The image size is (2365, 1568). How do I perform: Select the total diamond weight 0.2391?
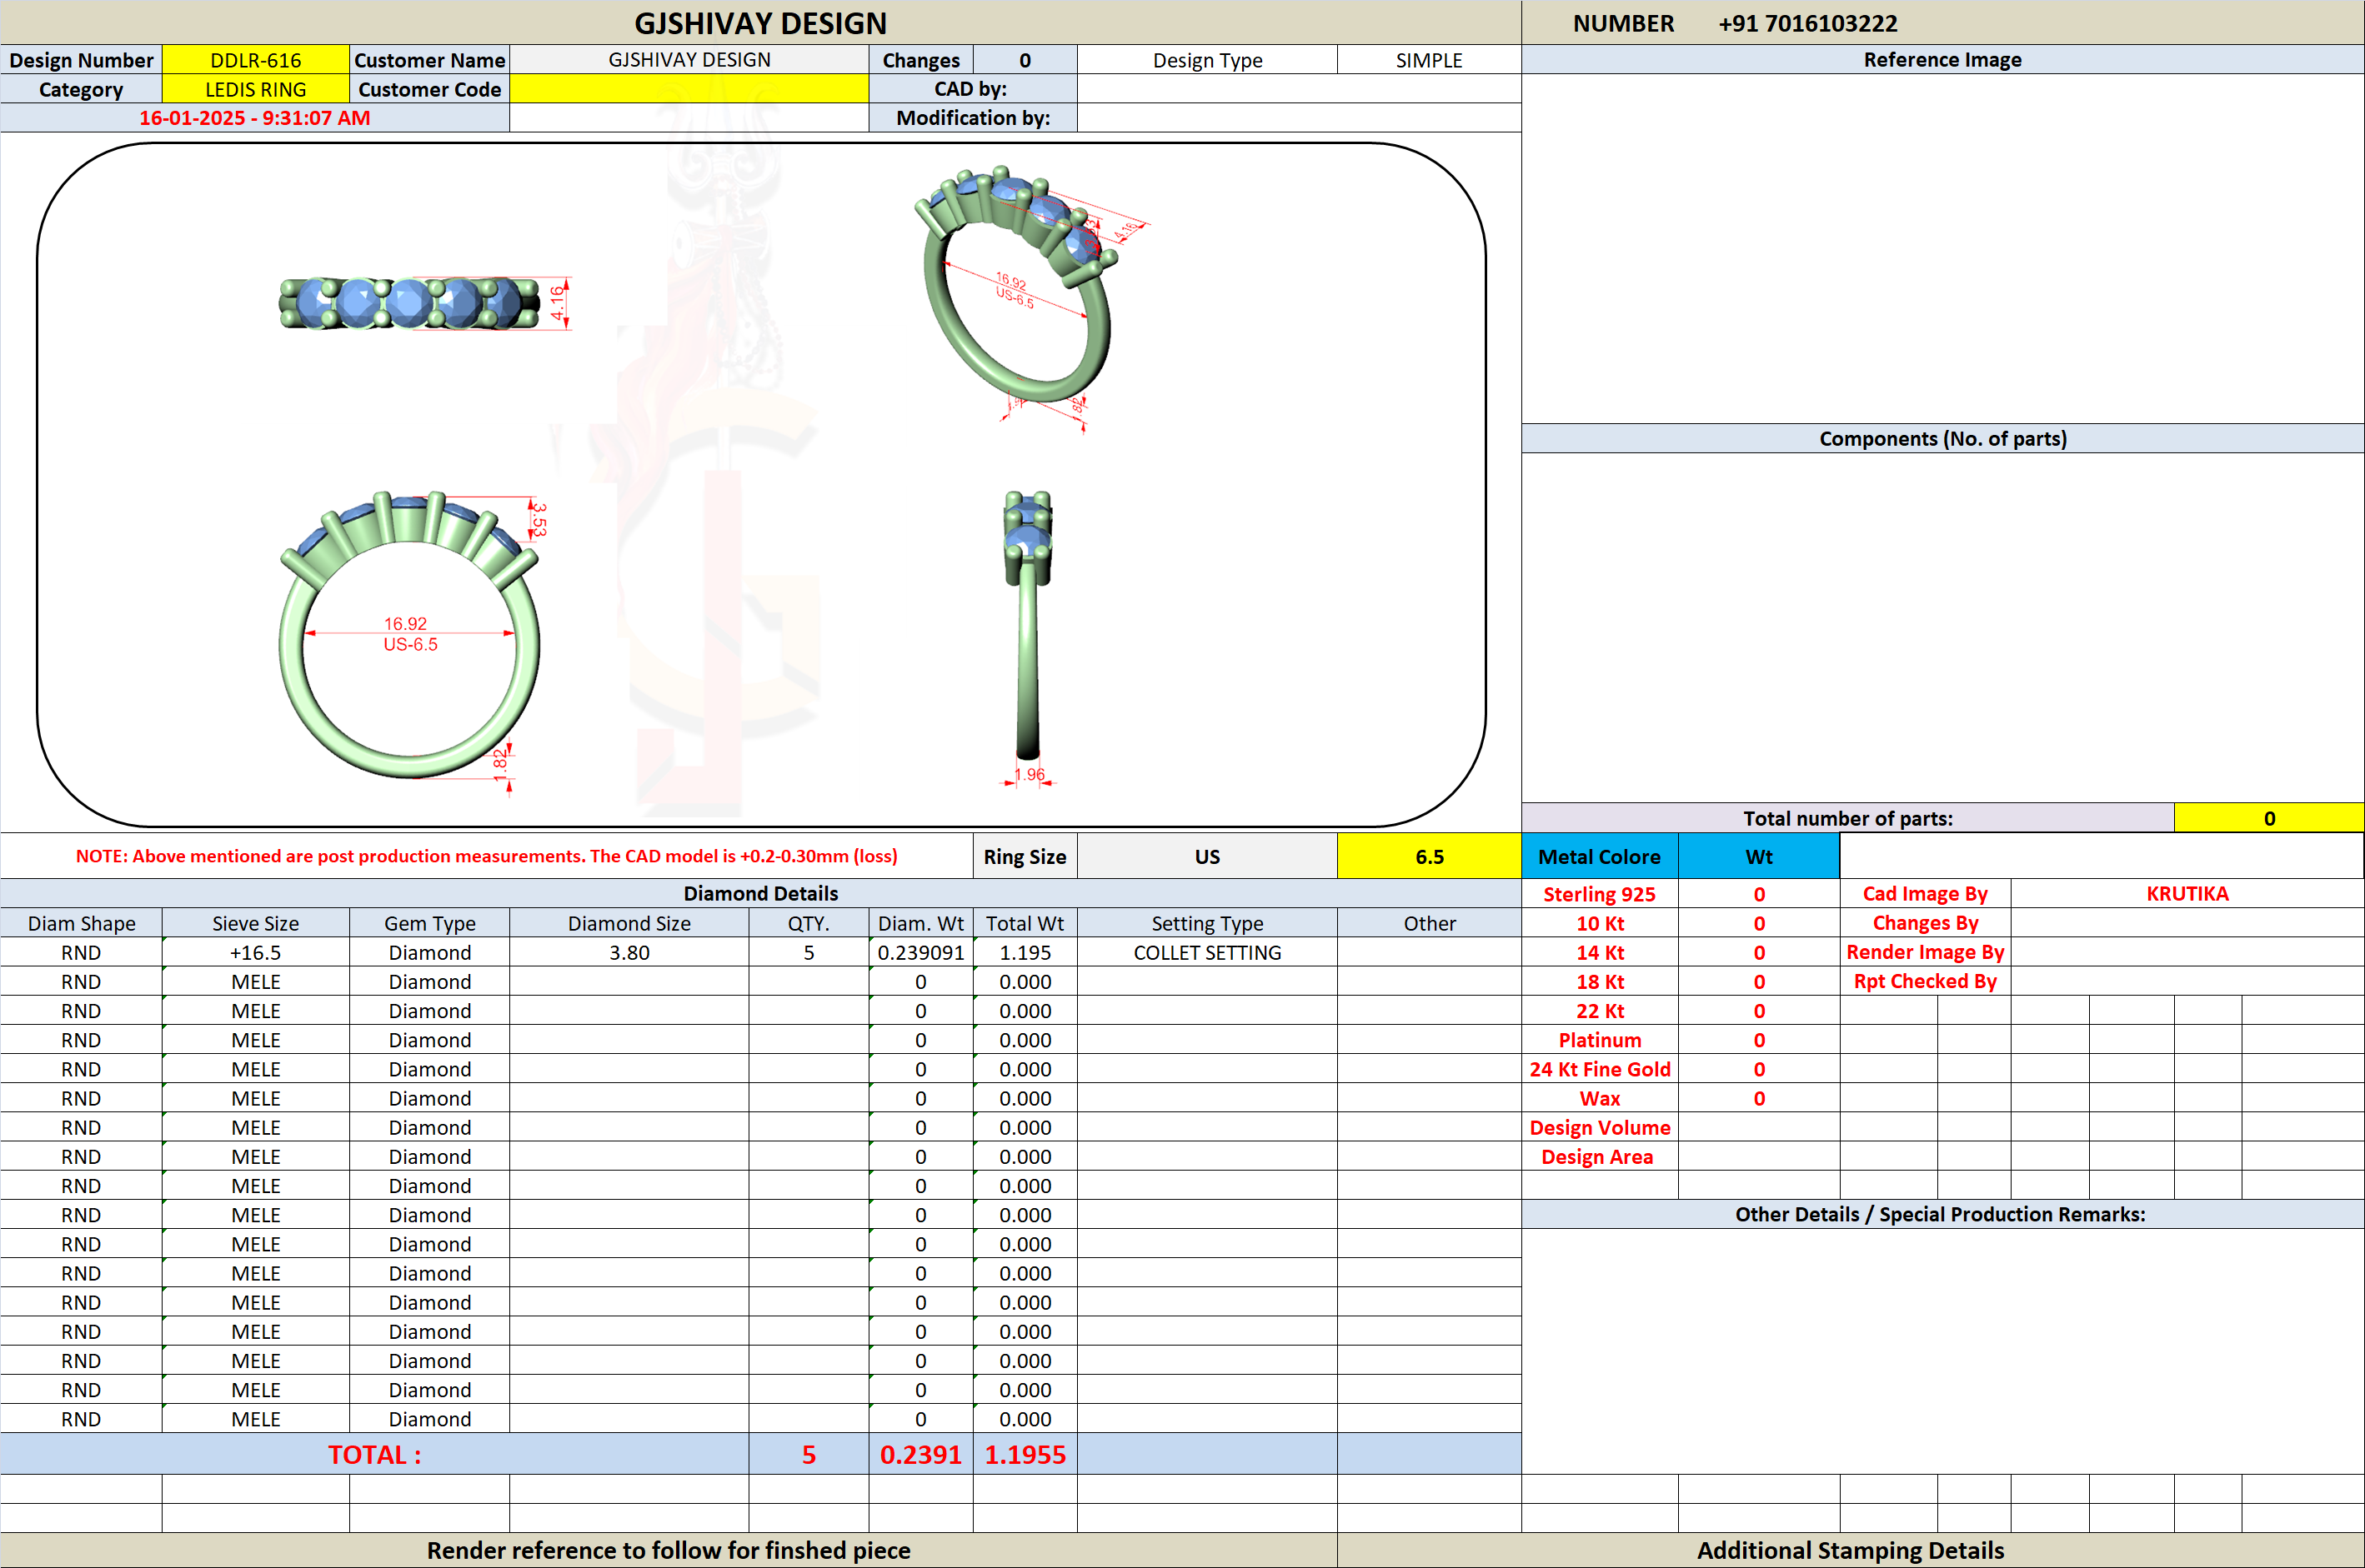pyautogui.click(x=920, y=1454)
